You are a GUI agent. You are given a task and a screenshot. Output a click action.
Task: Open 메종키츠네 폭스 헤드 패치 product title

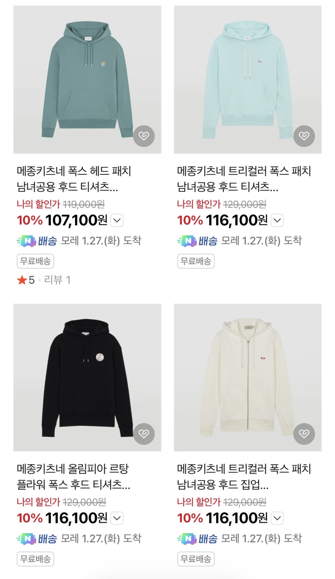(x=74, y=179)
